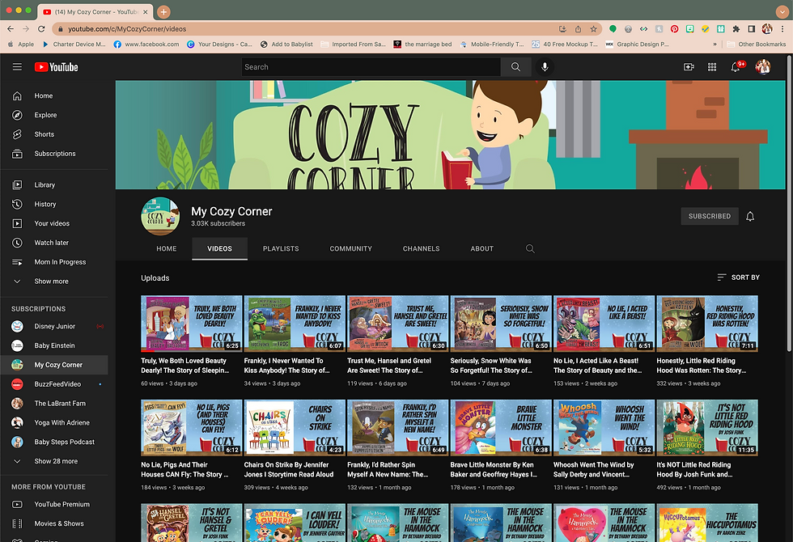Viewport: 793px width, 542px height.
Task: Click the channel search magnifier icon
Action: [530, 249]
